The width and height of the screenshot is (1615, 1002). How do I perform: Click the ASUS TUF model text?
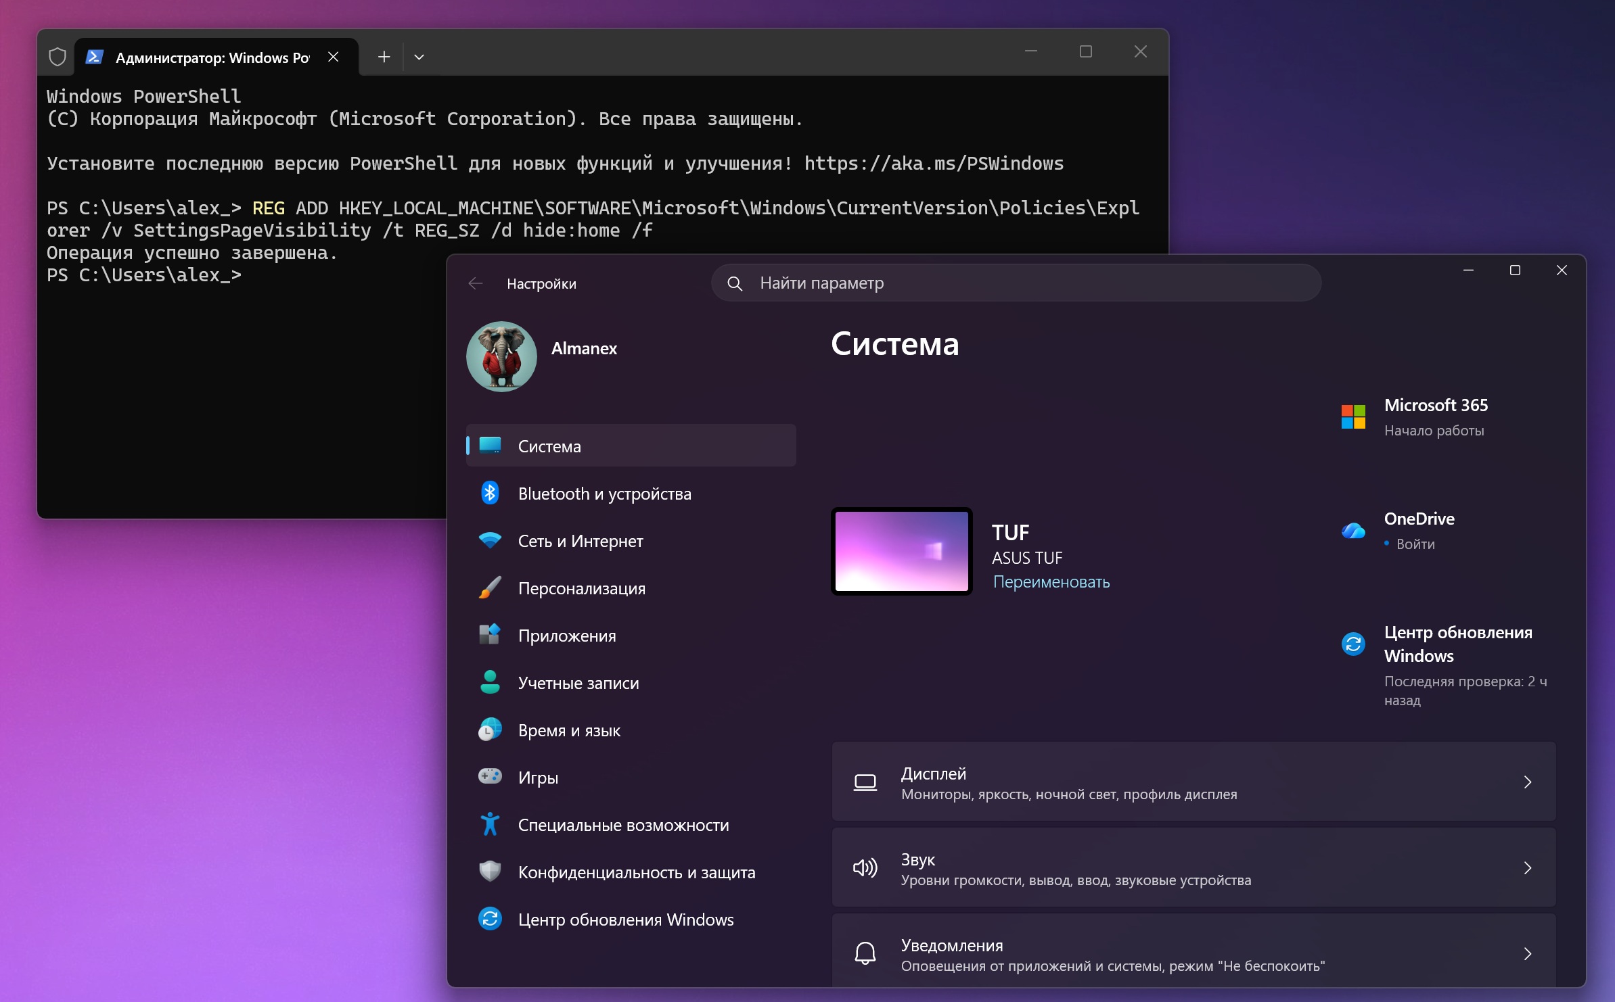(x=1027, y=558)
